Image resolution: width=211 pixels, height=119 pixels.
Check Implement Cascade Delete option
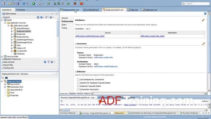pos(78,86)
